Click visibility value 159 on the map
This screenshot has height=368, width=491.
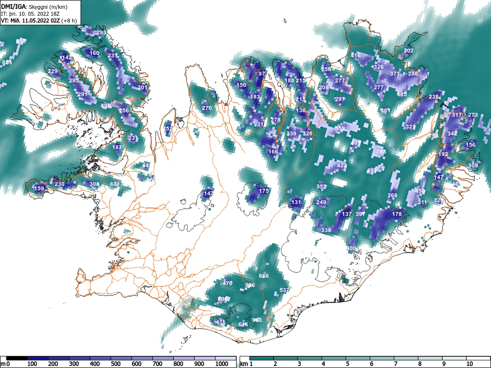pyautogui.click(x=39, y=188)
